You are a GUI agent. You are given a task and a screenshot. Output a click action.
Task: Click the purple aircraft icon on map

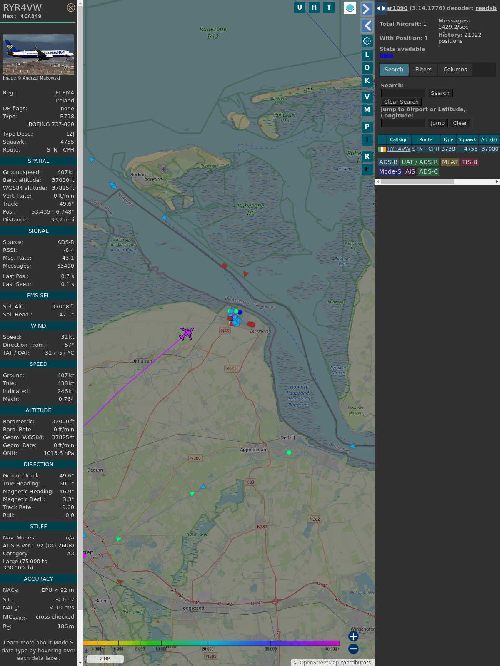tap(187, 333)
